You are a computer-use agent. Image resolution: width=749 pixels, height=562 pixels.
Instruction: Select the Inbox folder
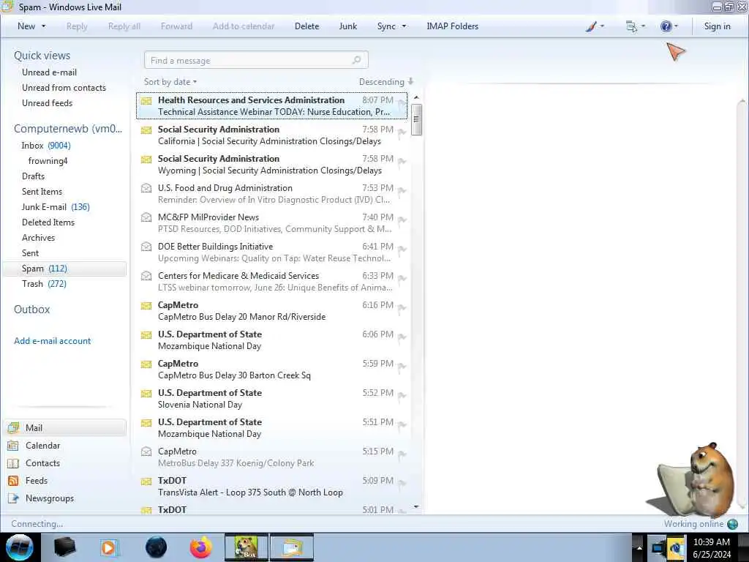coord(46,146)
